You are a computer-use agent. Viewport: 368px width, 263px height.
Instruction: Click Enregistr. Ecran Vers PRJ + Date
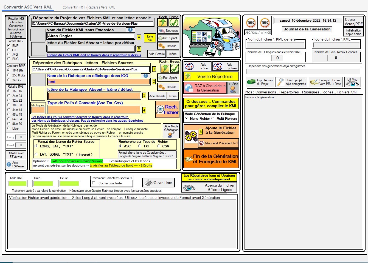pos(325,82)
